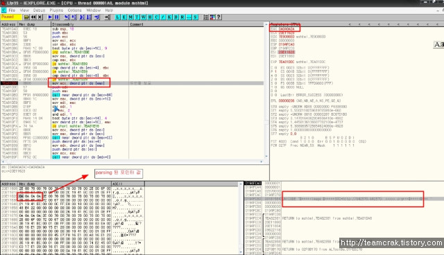Screen dimensions: 444x255
Task: Open the Plugins menu
Action: [x=56, y=10]
